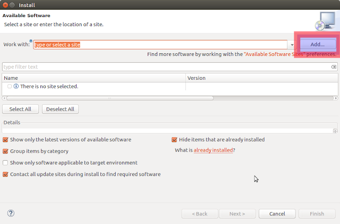This screenshot has height=224, width=340.
Task: Click the Cancel button
Action: click(x=277, y=214)
